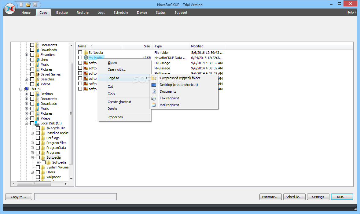Click the This PC computer icon

tap(26, 89)
